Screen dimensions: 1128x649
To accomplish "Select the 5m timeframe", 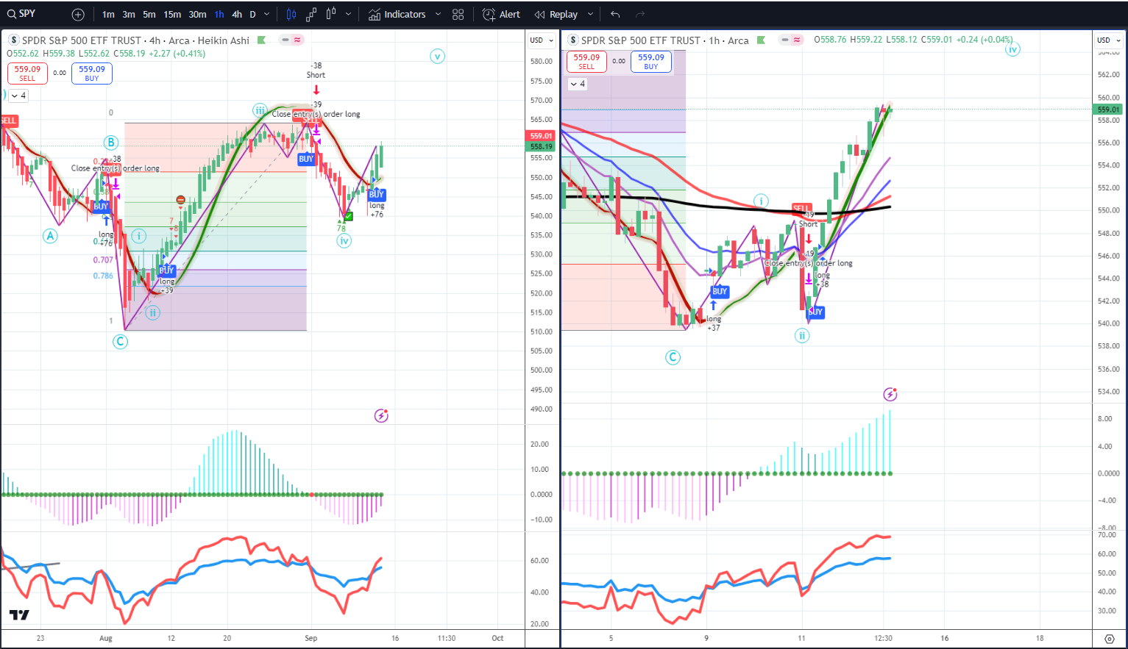I will [149, 14].
